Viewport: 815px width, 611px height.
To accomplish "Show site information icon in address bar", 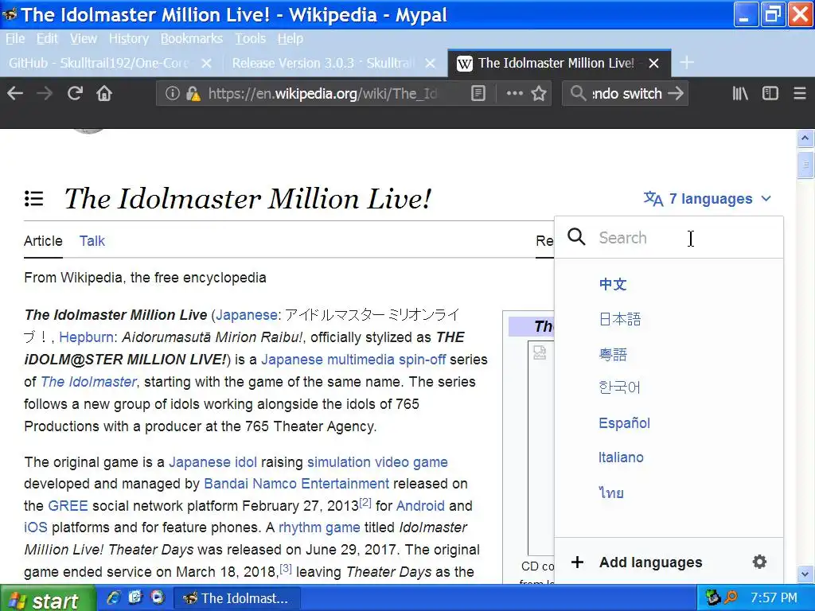I will [x=173, y=94].
